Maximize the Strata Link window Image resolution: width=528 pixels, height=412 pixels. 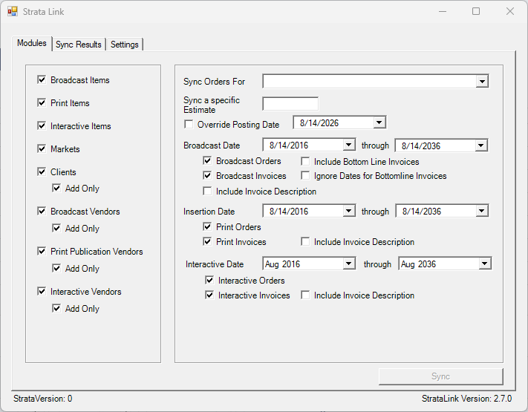tap(476, 11)
